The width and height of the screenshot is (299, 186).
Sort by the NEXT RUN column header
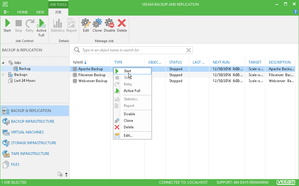click(x=221, y=62)
